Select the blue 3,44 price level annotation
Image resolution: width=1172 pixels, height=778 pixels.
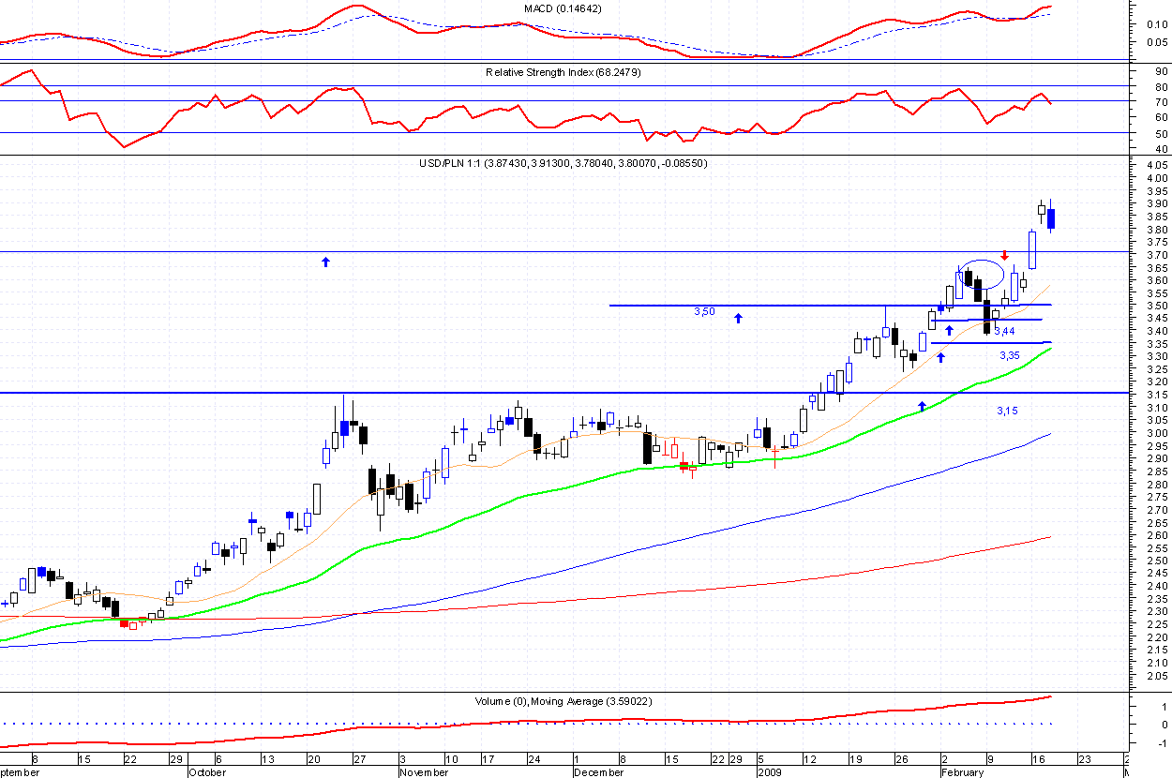click(1004, 332)
